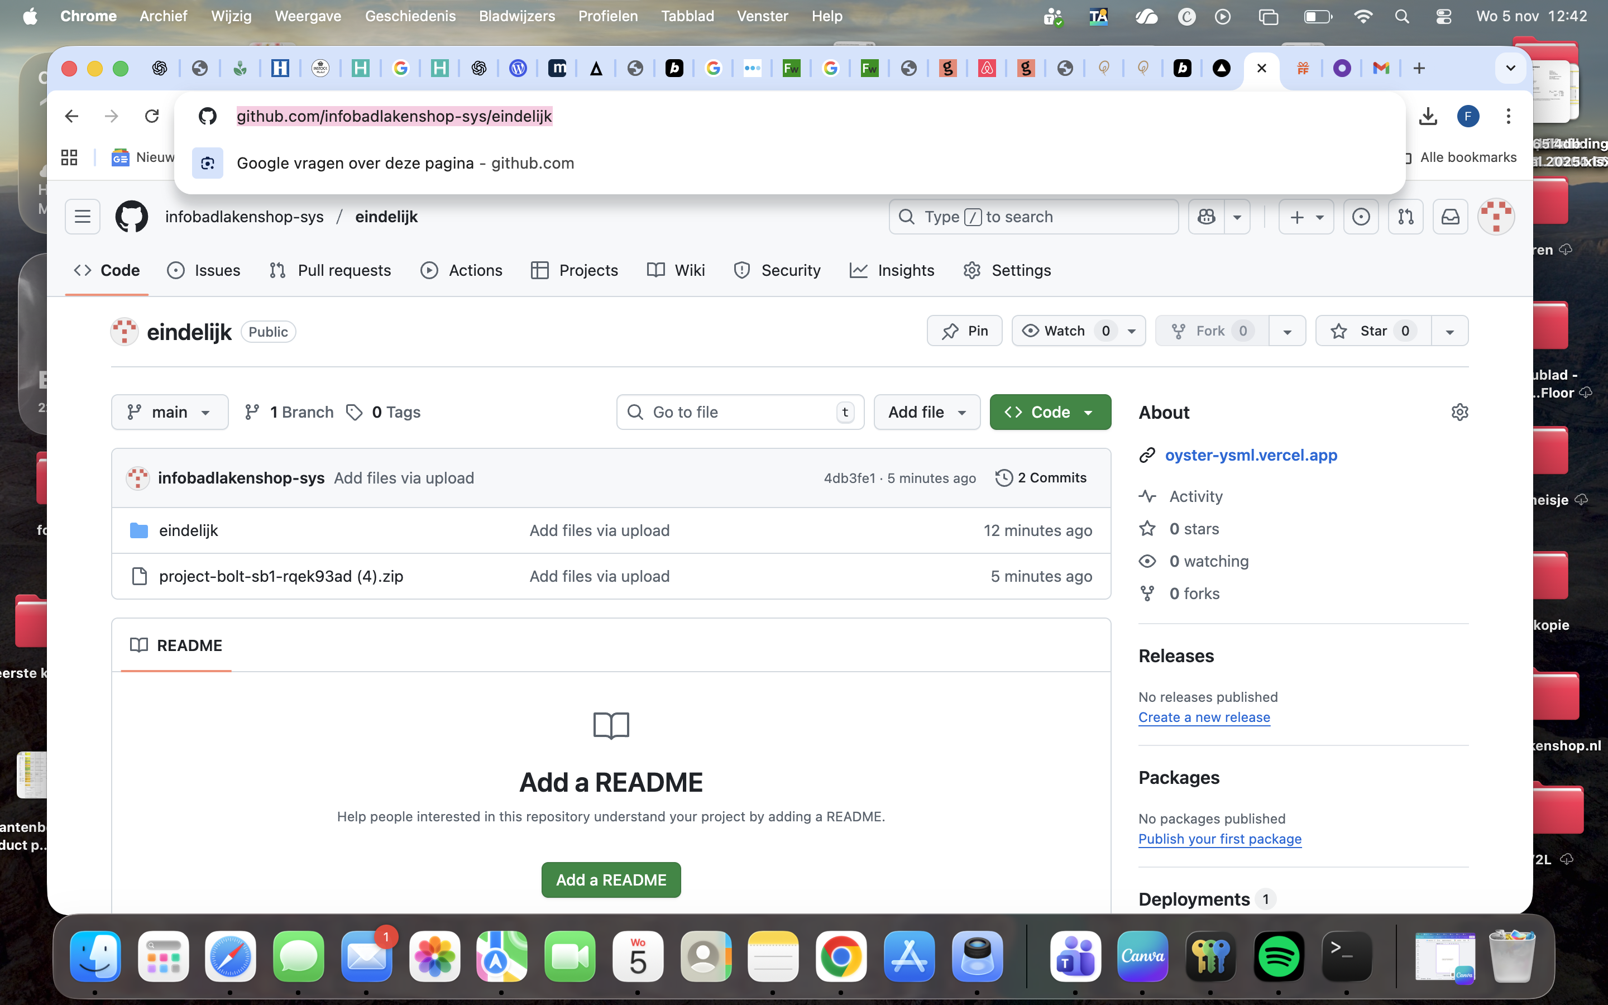Reload the page in Chrome
The width and height of the screenshot is (1608, 1005).
click(152, 116)
